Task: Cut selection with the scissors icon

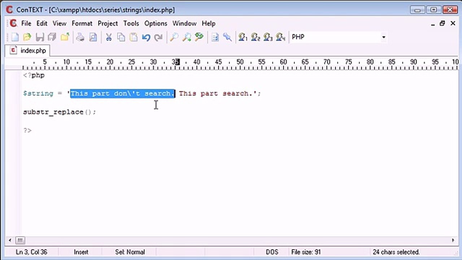Action: coord(108,37)
